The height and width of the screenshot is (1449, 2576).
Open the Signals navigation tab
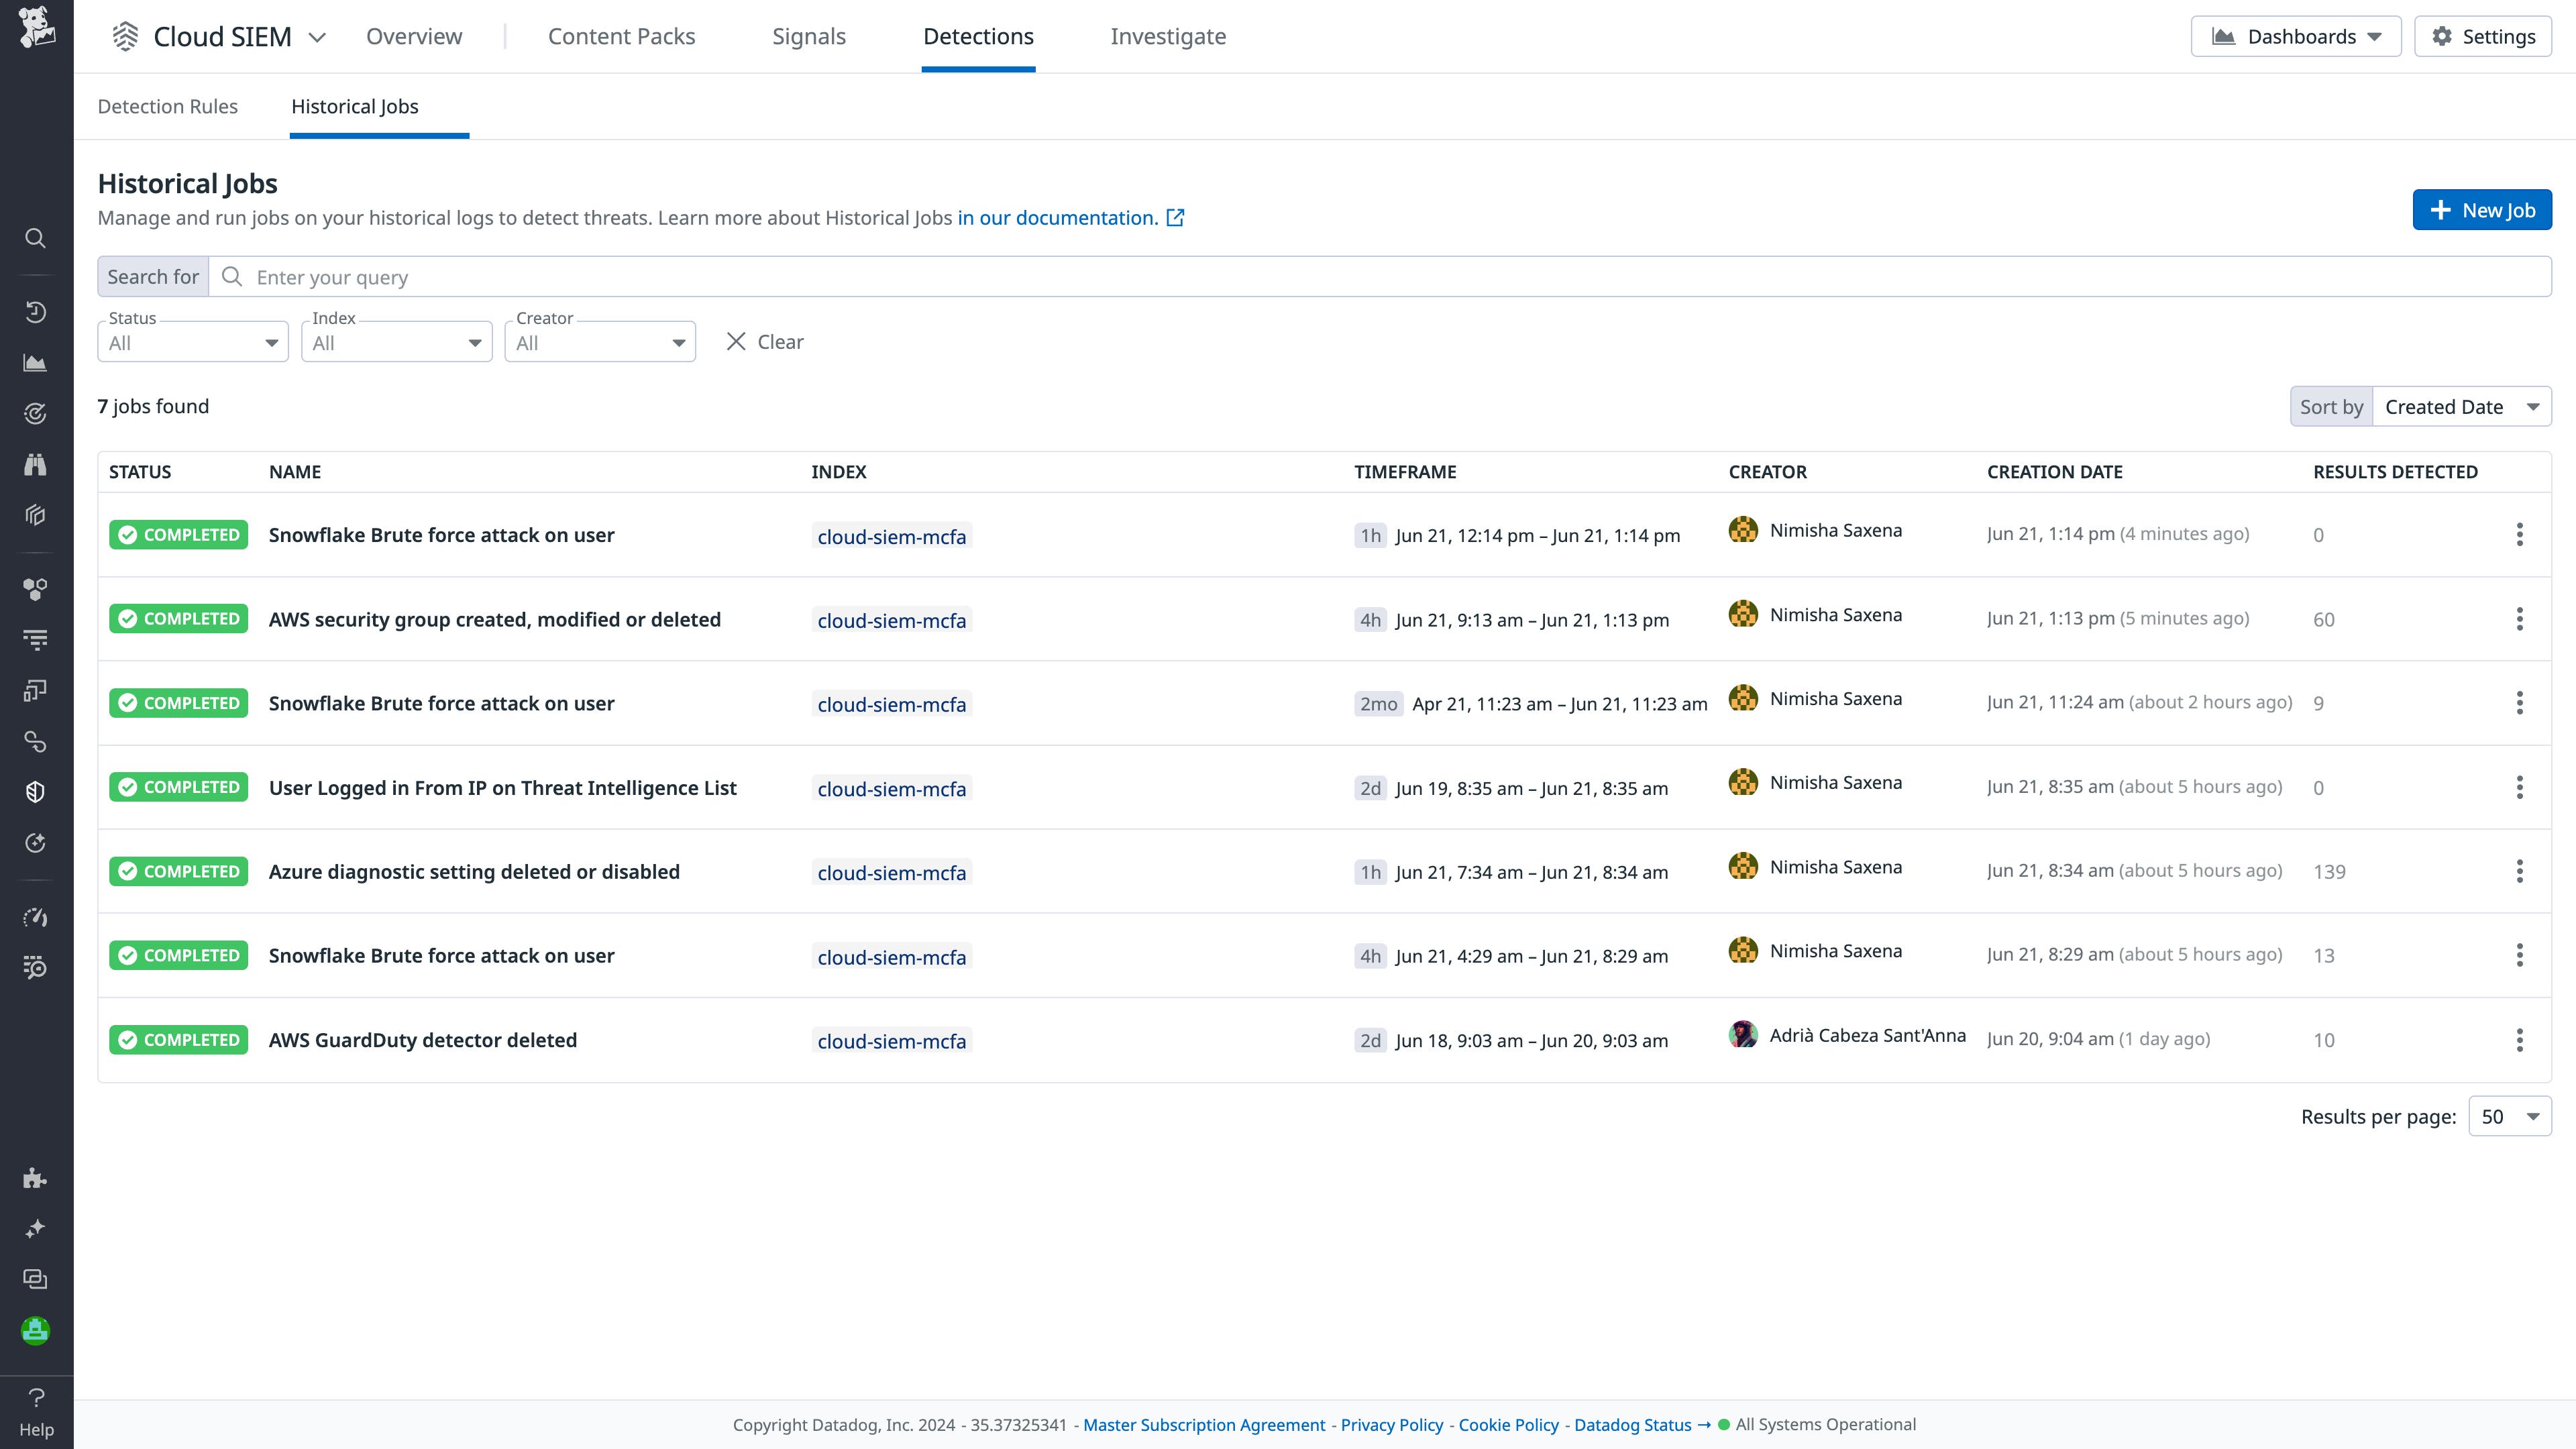pyautogui.click(x=809, y=36)
